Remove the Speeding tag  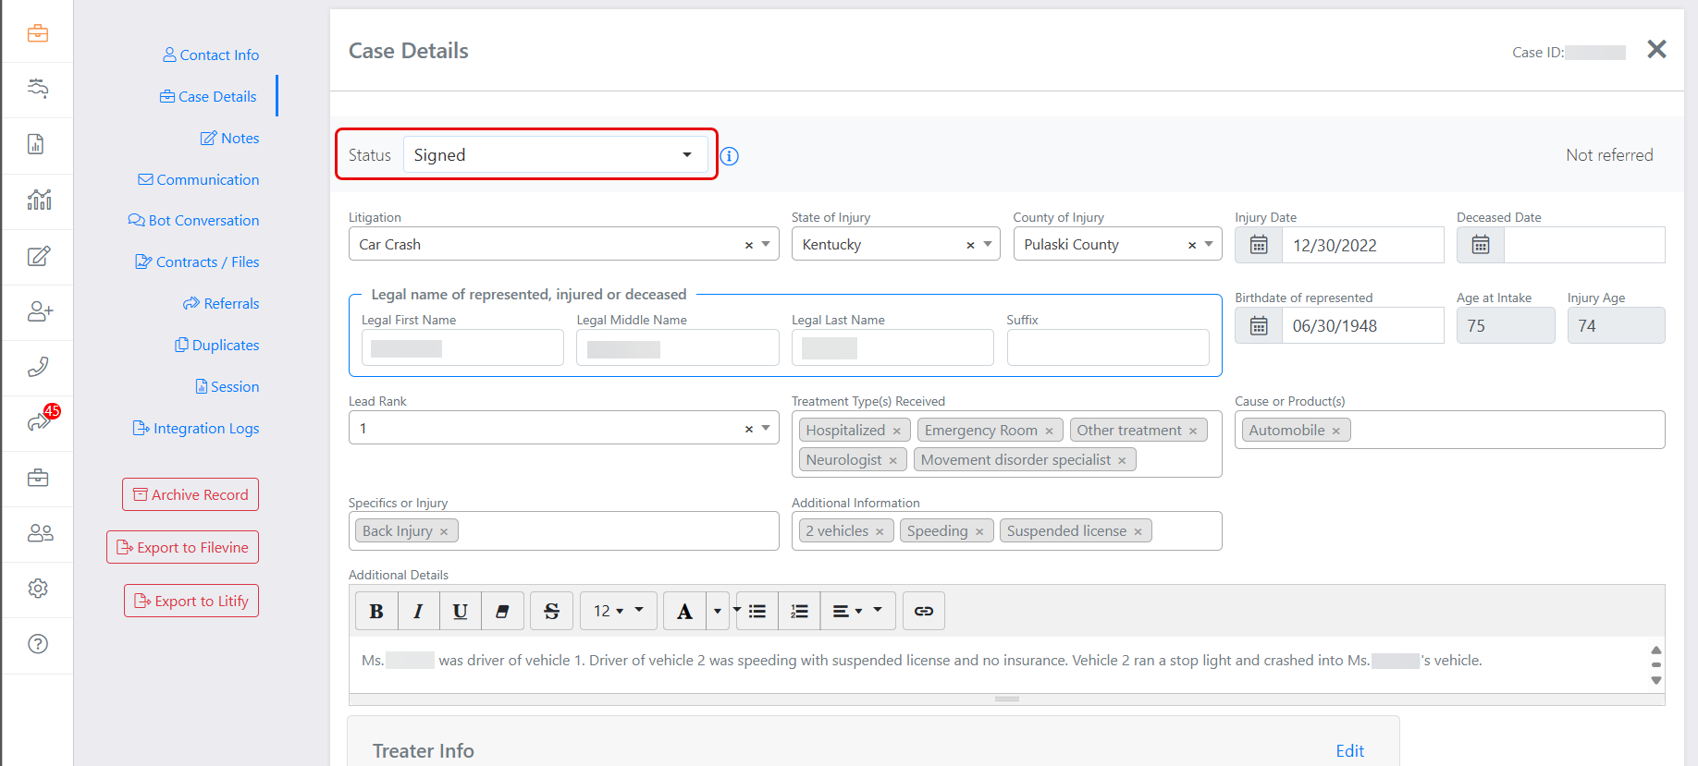click(x=979, y=531)
